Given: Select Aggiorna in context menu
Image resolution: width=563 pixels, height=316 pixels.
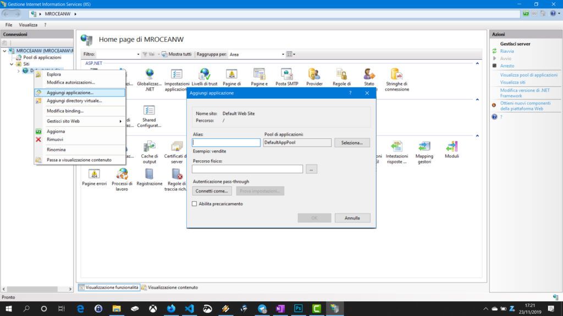Looking at the screenshot, I should click(x=80, y=131).
